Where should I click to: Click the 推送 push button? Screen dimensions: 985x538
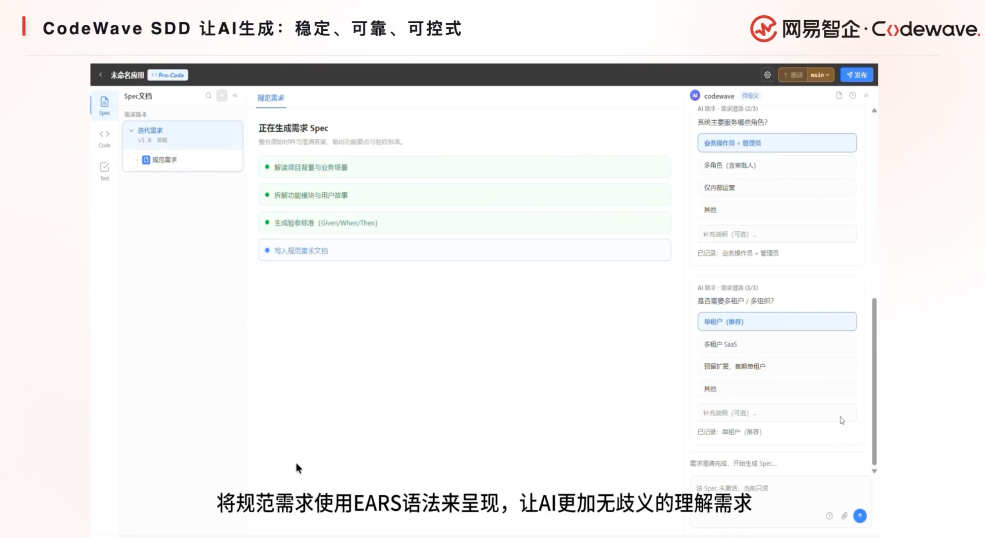(793, 75)
